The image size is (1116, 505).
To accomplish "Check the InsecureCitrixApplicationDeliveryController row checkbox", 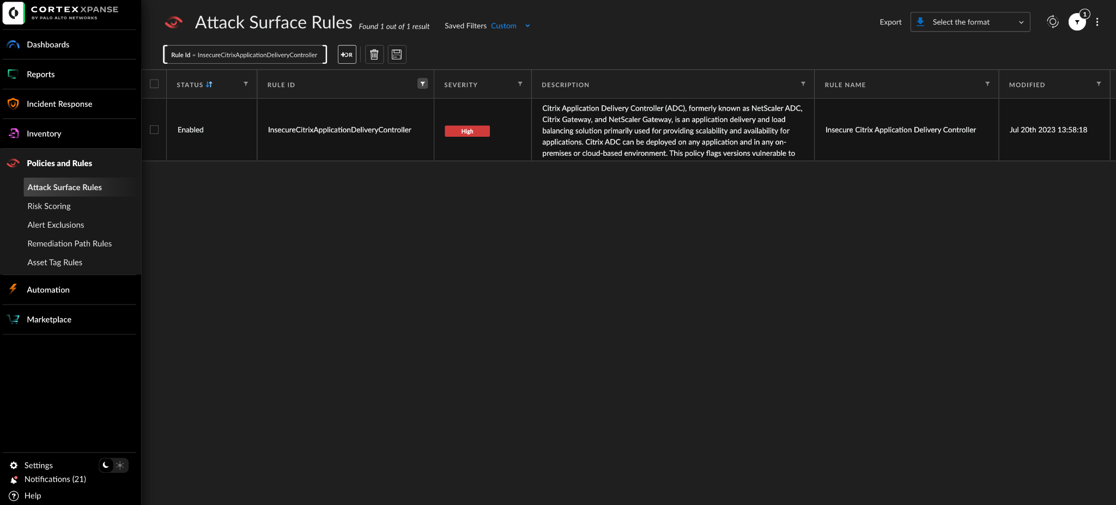I will (x=154, y=130).
